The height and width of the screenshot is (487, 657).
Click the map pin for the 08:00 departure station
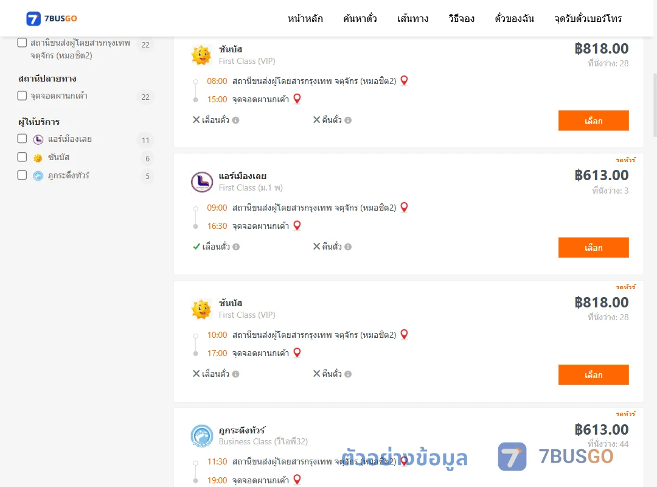pos(405,80)
